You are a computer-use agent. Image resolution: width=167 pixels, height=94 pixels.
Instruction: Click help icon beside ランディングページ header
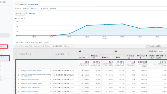(32, 54)
